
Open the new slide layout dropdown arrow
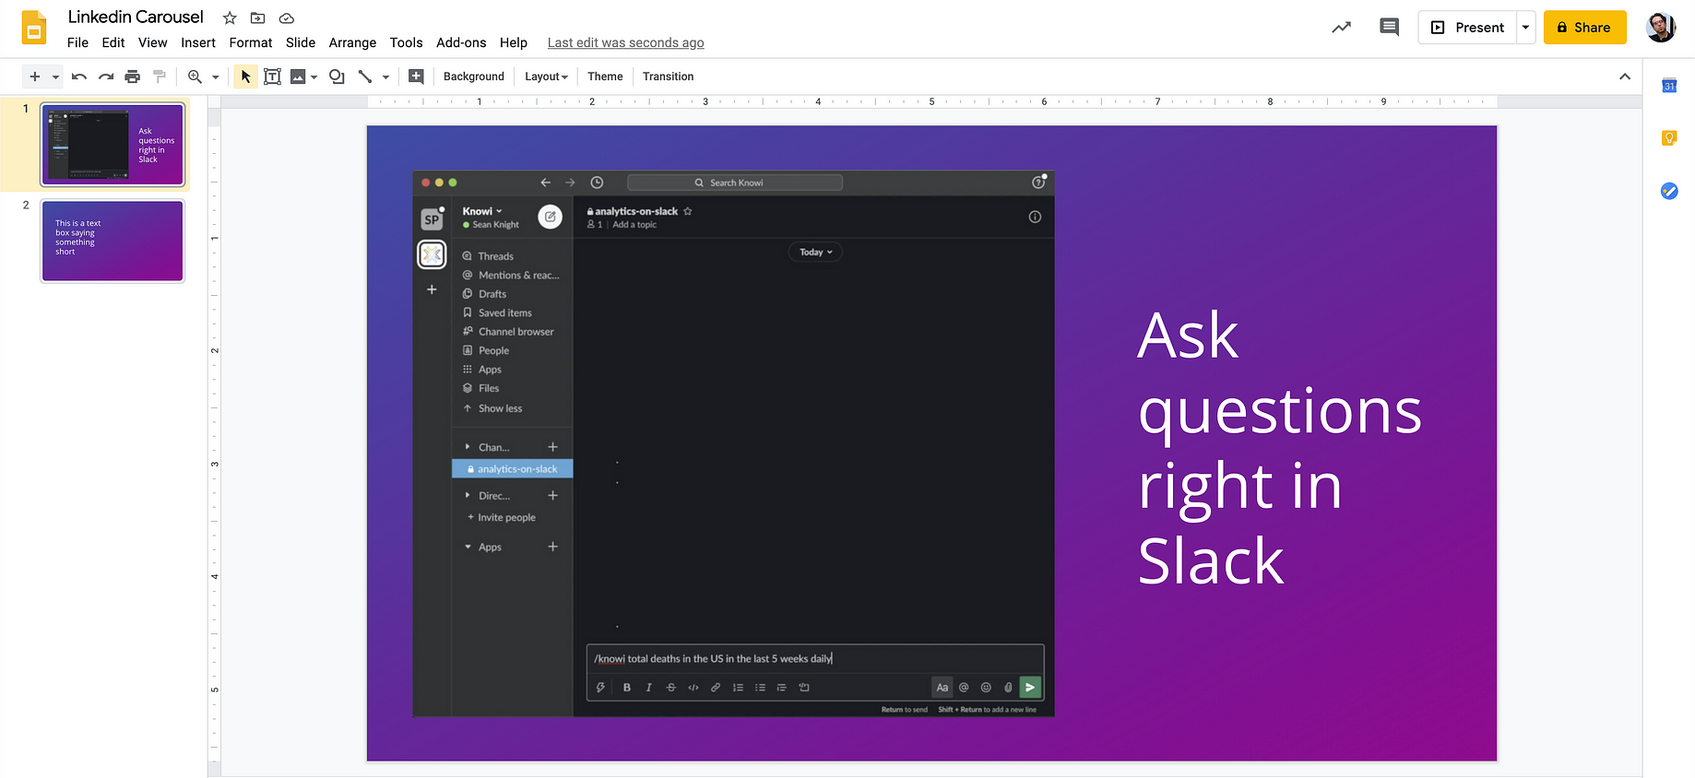tap(55, 77)
